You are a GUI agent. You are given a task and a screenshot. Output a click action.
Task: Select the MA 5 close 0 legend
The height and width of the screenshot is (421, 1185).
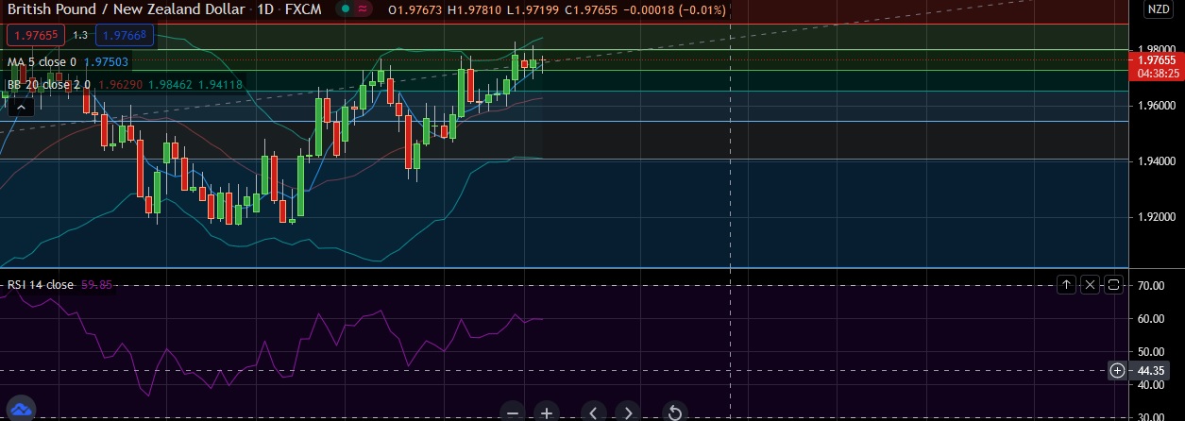42,62
